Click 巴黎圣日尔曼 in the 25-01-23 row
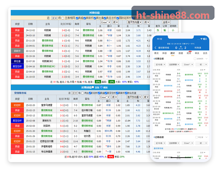This screenshot has width=220, height=172. [47, 141]
